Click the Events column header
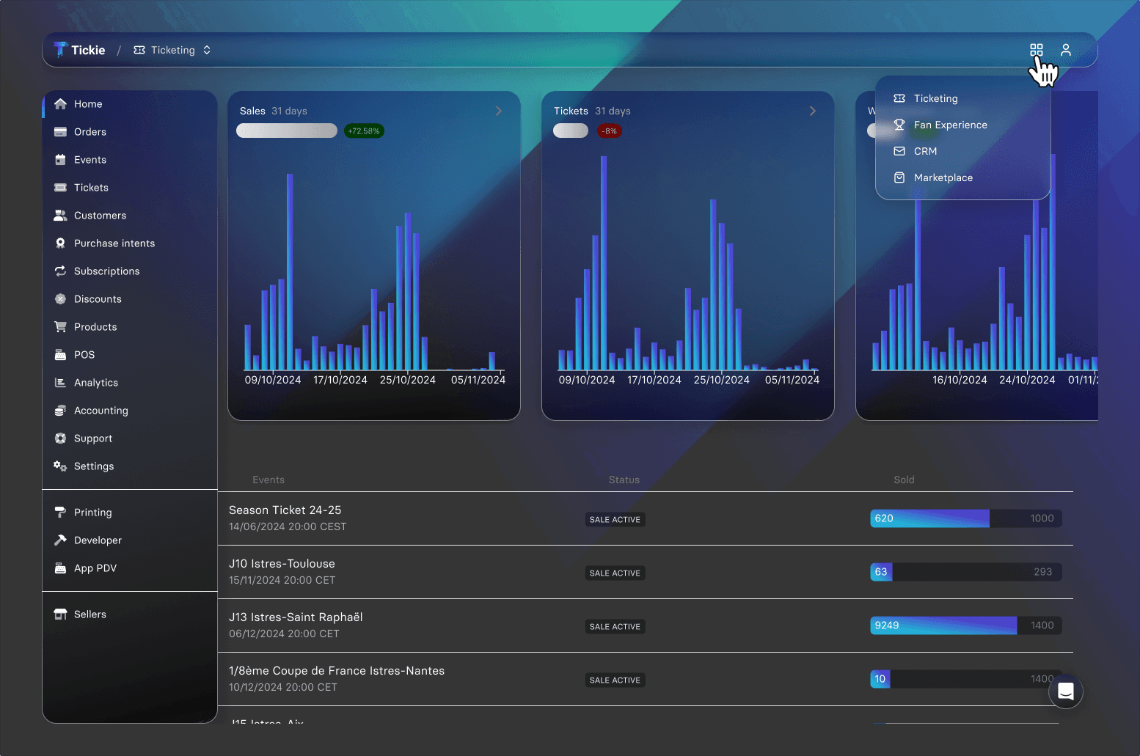Screen dimensions: 1140x756 pos(268,480)
